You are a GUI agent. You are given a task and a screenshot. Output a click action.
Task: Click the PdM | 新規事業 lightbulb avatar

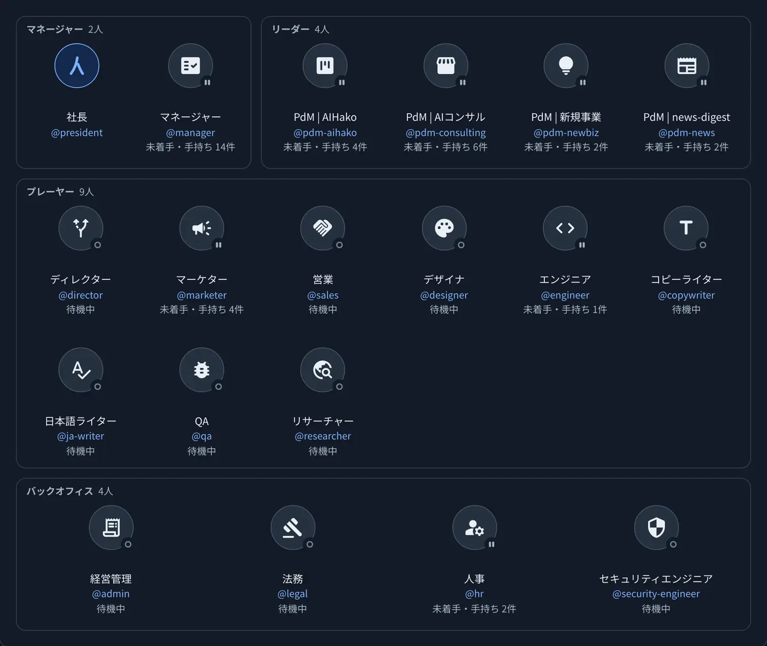[x=566, y=65]
